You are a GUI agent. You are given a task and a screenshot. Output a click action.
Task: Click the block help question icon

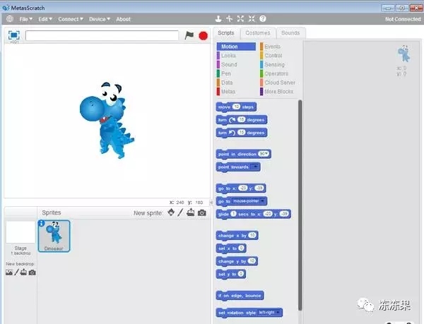tap(263, 18)
